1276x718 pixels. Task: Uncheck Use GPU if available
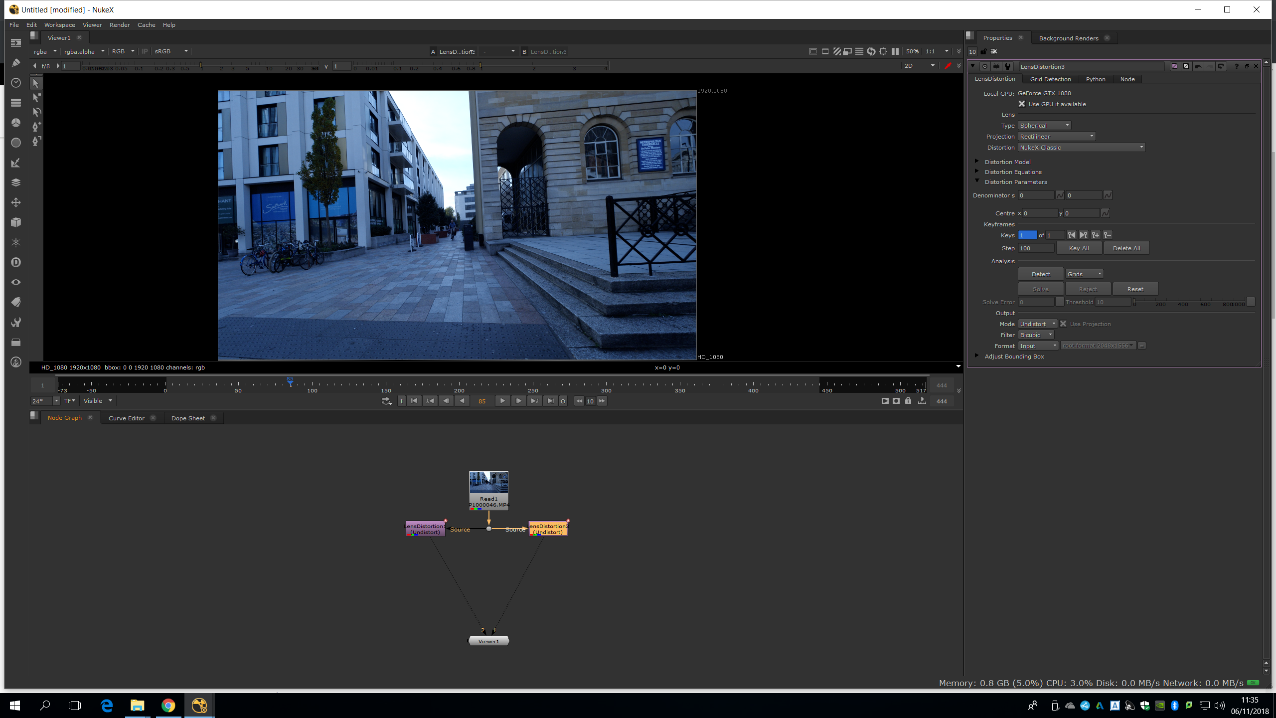pyautogui.click(x=1022, y=104)
